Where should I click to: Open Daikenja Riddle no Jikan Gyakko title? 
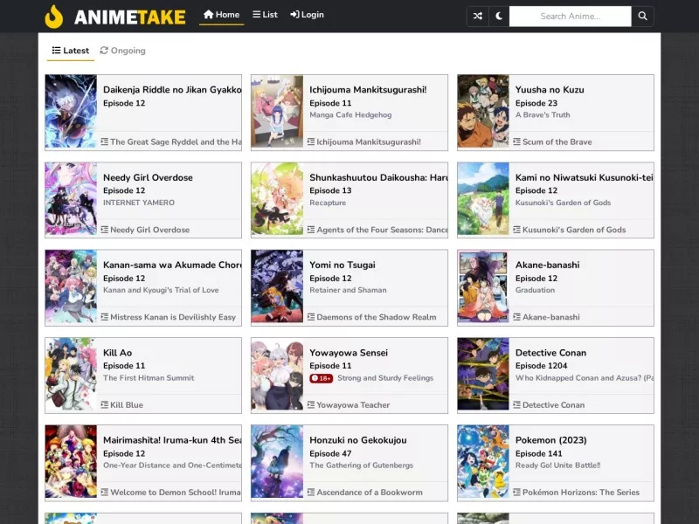click(x=172, y=90)
